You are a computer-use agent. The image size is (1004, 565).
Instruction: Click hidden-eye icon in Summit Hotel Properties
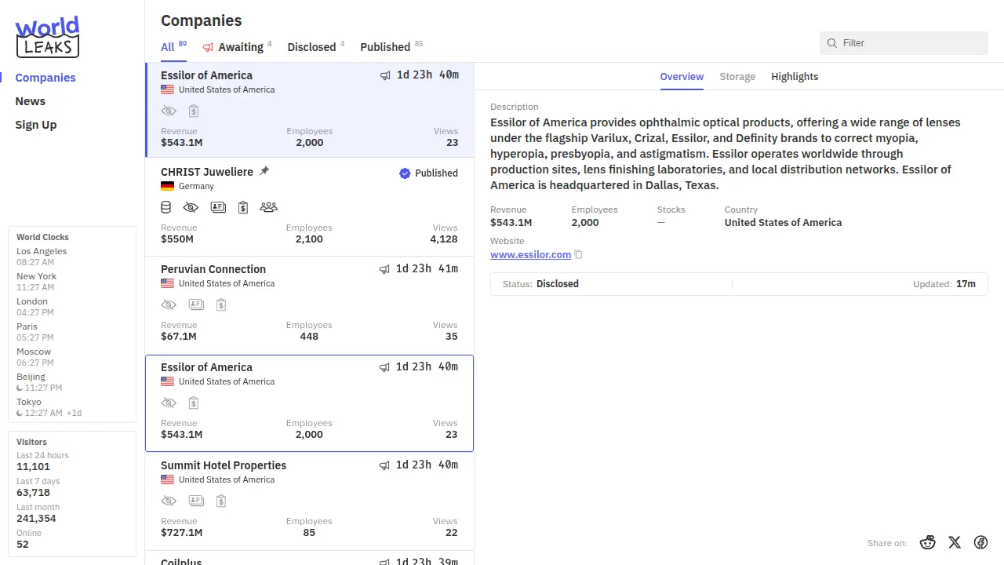[x=169, y=501]
